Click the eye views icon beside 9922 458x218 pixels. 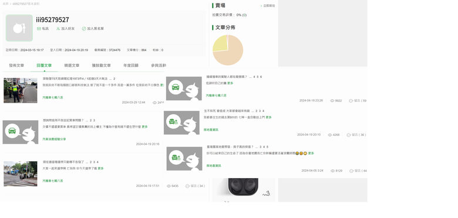point(332,101)
